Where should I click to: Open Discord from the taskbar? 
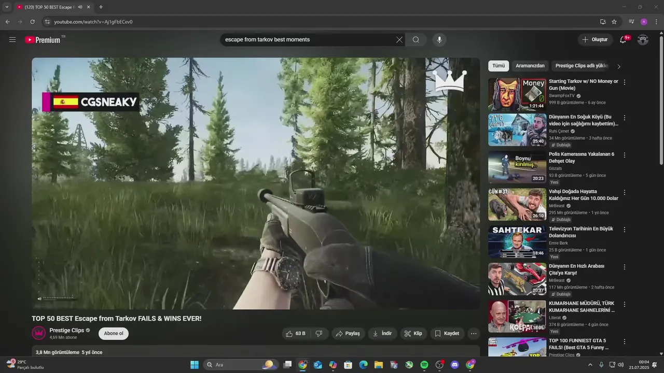pyautogui.click(x=455, y=365)
